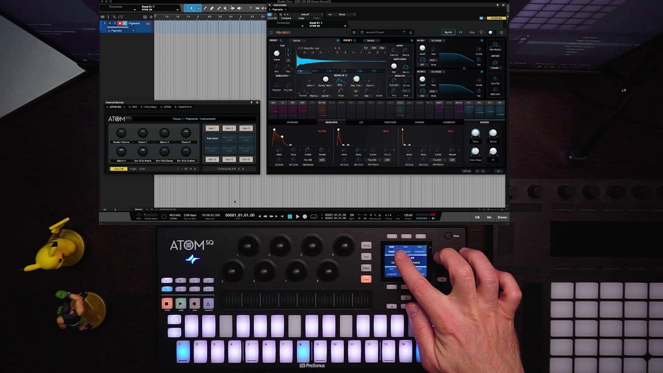Select the 3 - Volca Bass device tab

[x=149, y=107]
